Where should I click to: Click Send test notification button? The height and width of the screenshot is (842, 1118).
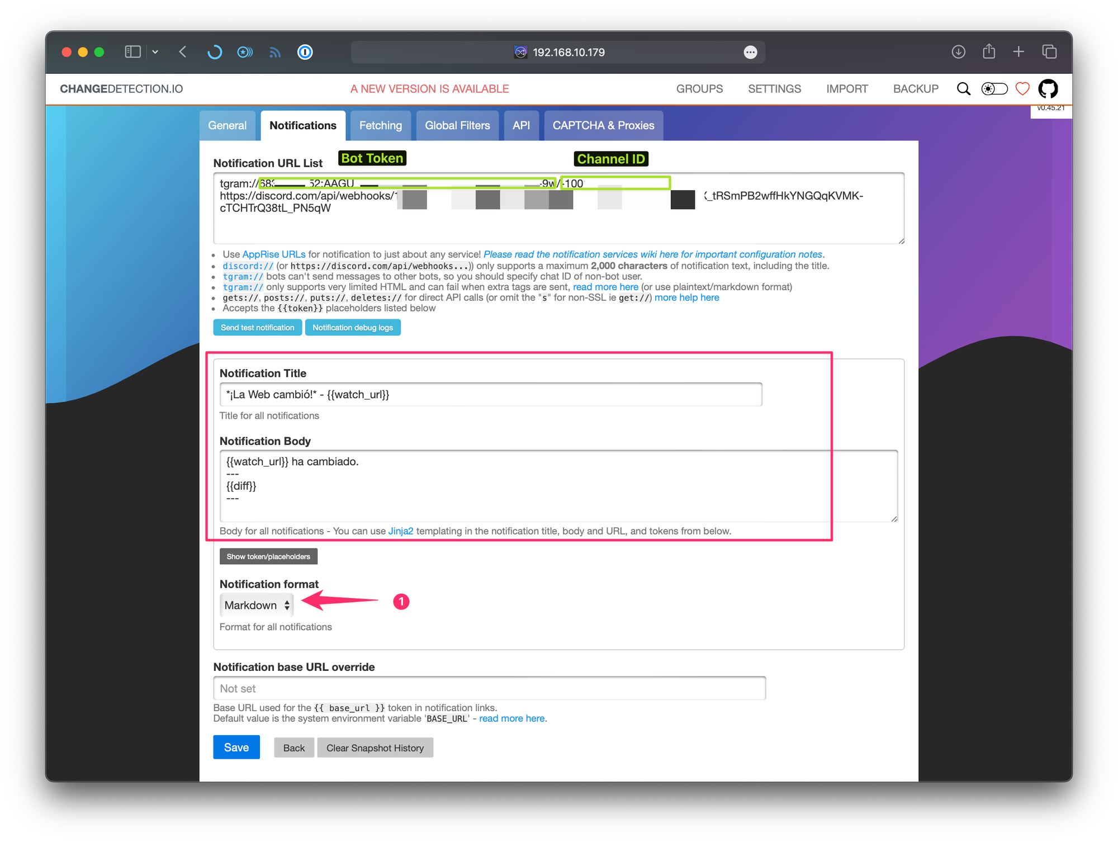258,328
